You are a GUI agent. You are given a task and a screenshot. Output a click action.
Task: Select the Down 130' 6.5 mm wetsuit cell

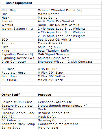[70, 25]
